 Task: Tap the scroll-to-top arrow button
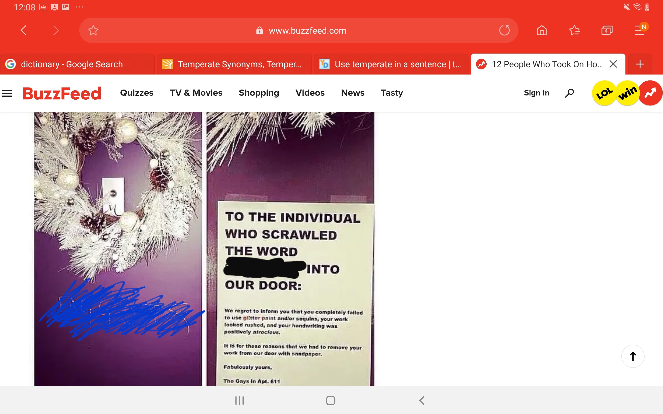coord(633,356)
